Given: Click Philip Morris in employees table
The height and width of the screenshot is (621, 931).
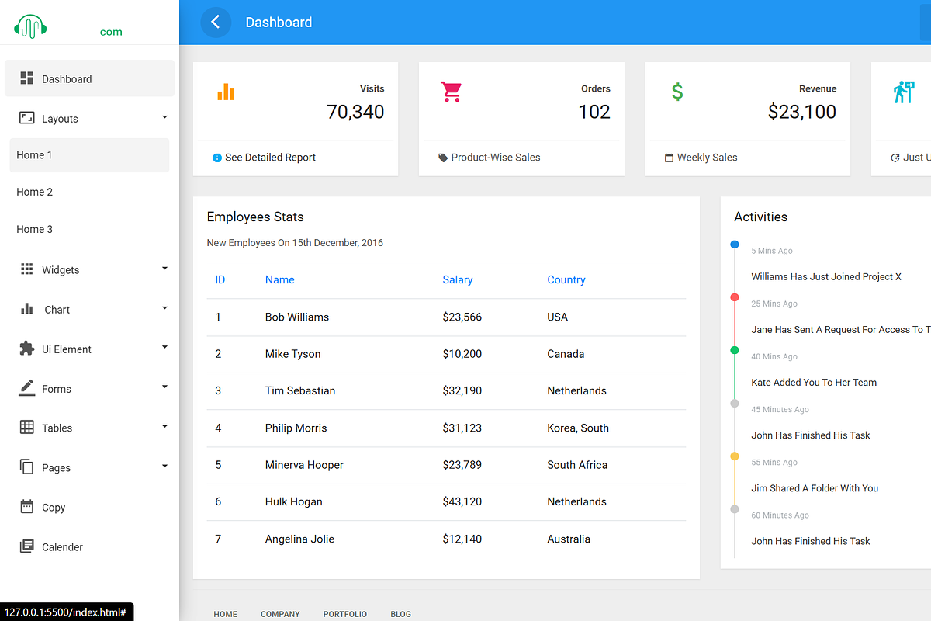Looking at the screenshot, I should pyautogui.click(x=296, y=428).
